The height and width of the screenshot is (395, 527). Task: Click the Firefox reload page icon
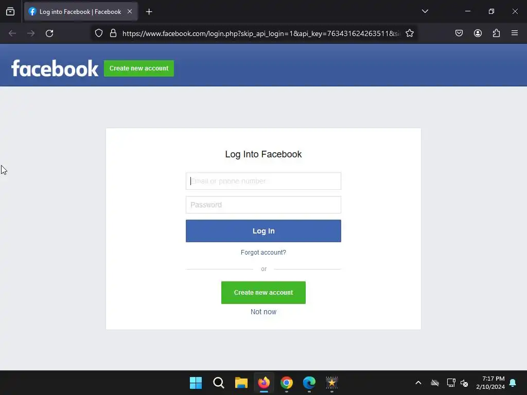49,33
